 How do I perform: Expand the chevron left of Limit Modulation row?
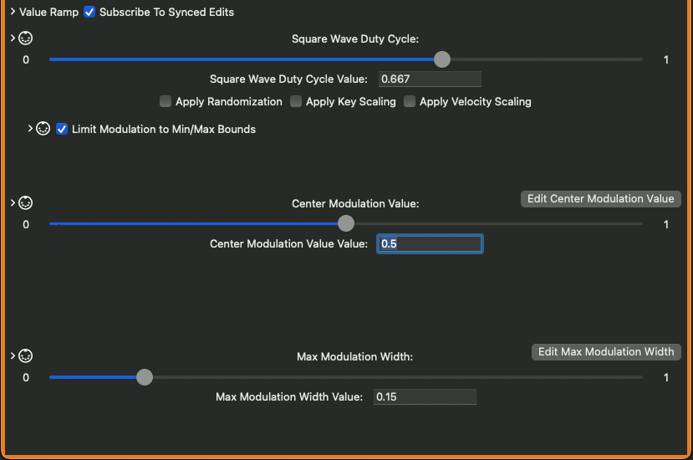pyautogui.click(x=31, y=129)
